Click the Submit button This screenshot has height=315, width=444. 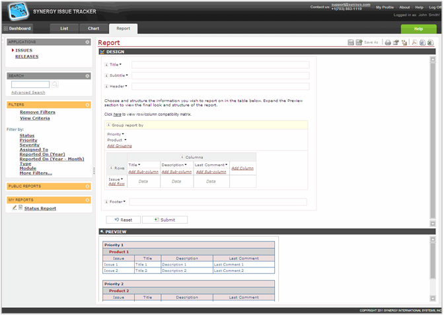coord(165,220)
